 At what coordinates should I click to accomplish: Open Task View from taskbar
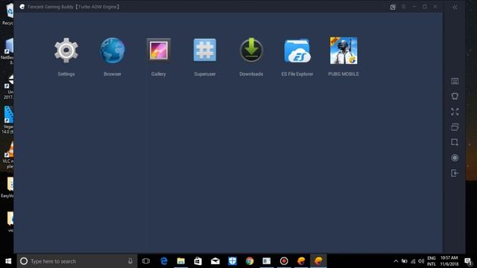click(146, 261)
